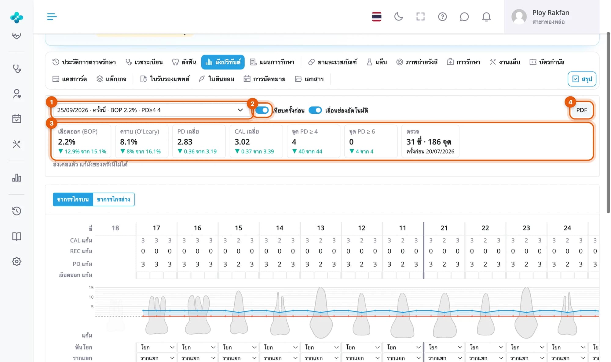611x362 pixels.
Task: Open the แผนการรักษา treatment plan tab
Action: 272,62
